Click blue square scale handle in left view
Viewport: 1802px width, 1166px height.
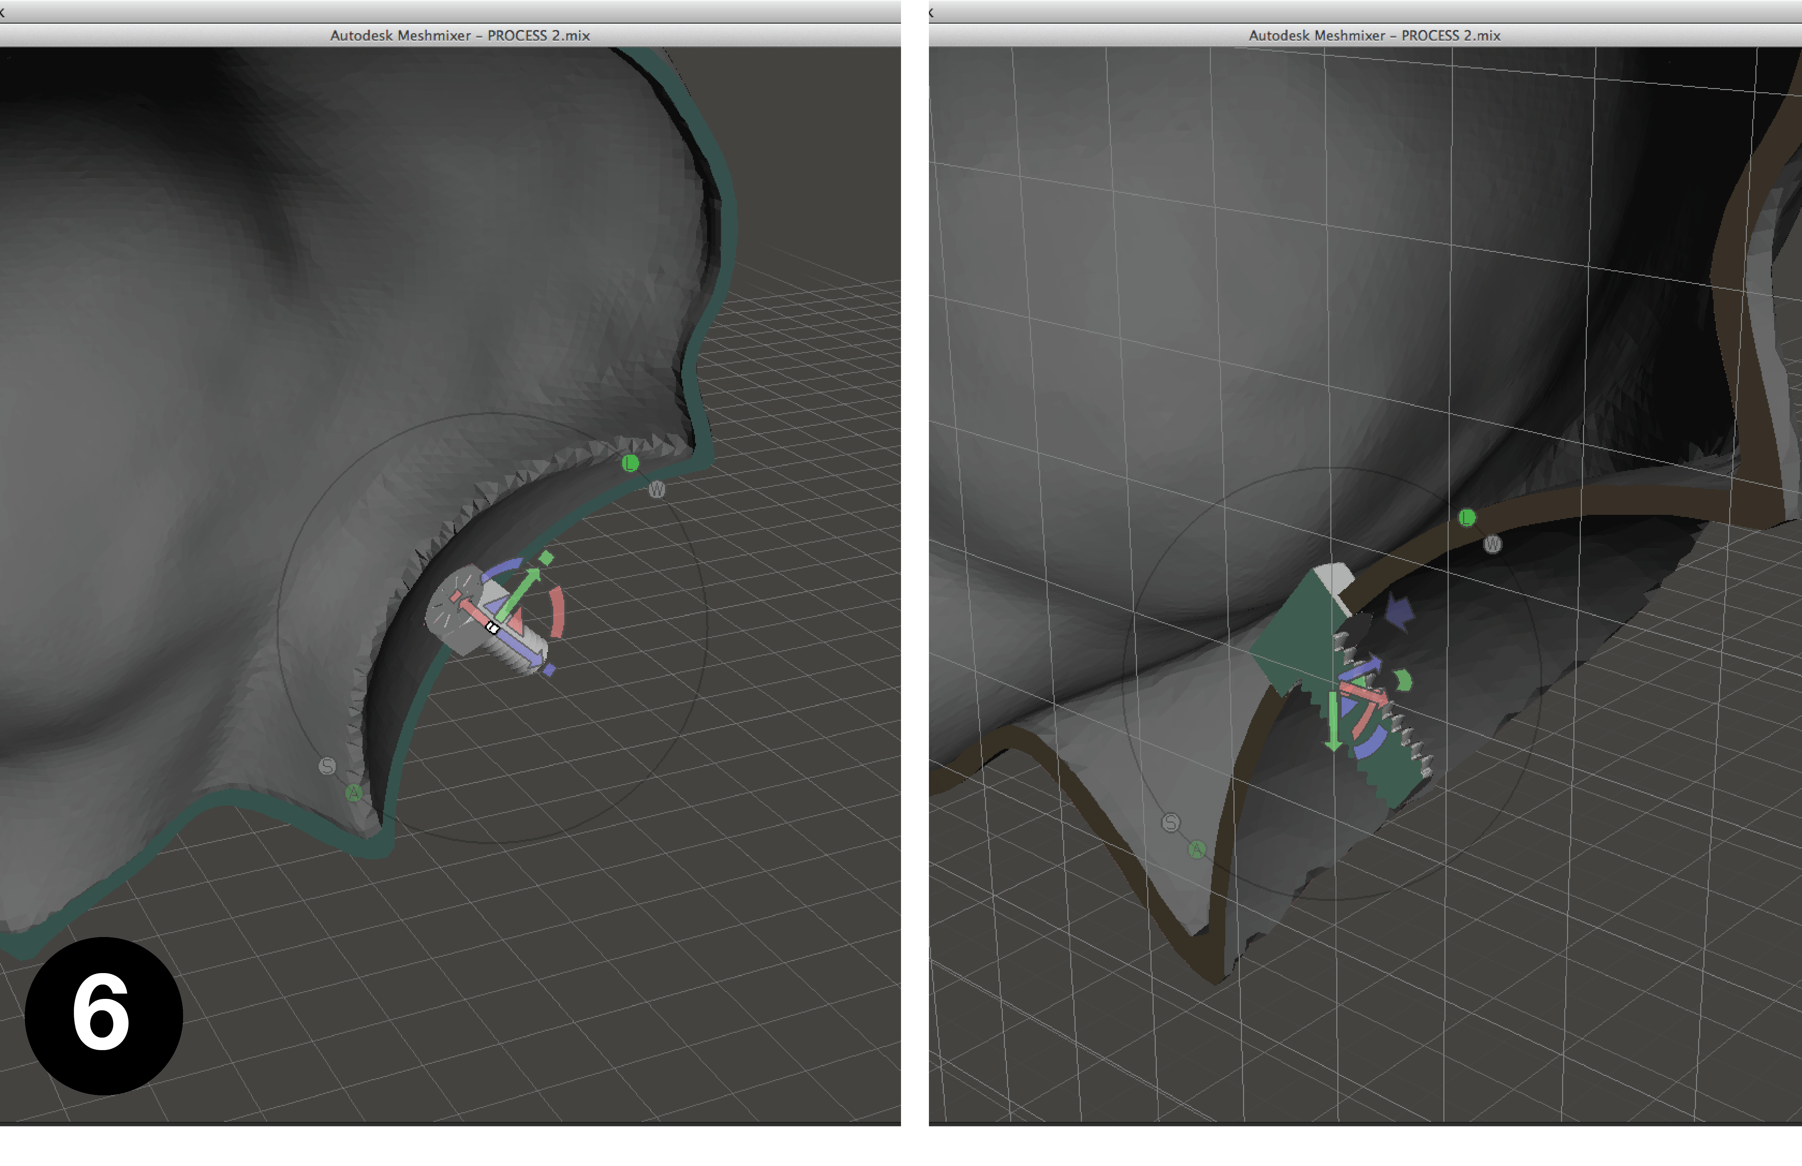[x=550, y=670]
